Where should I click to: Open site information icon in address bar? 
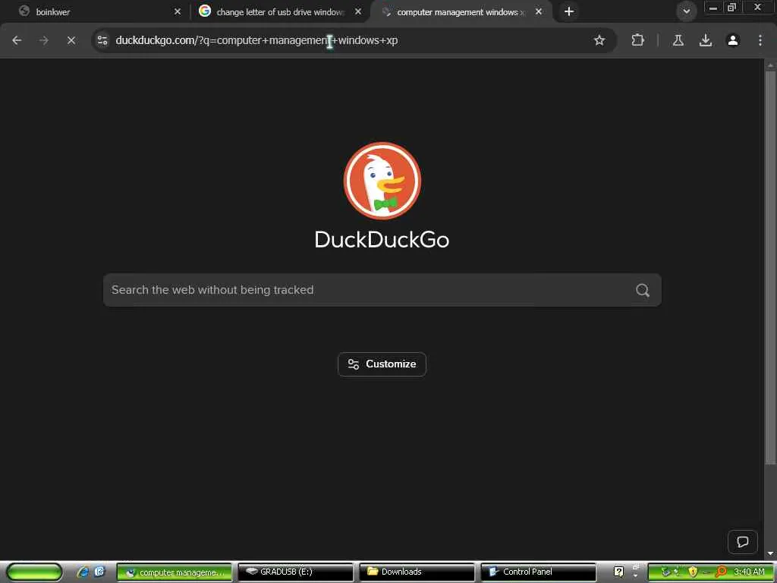102,40
